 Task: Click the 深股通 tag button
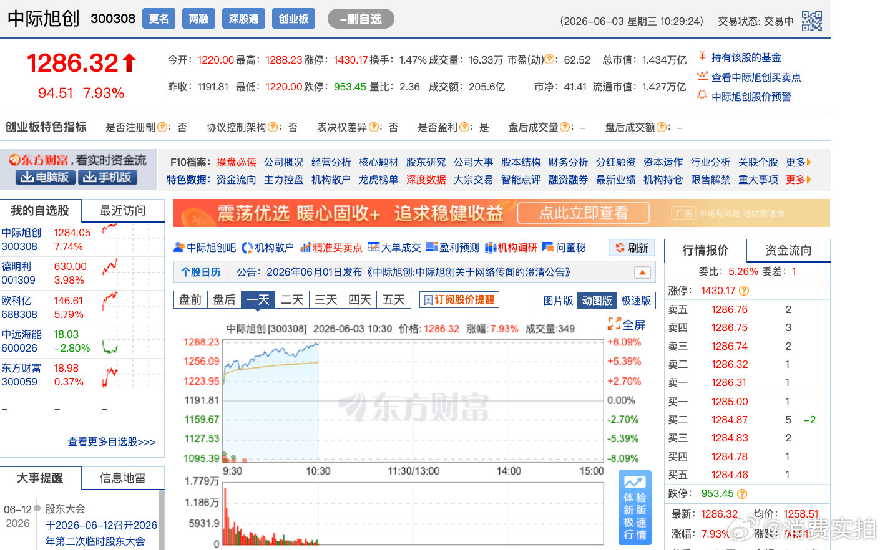tap(243, 19)
